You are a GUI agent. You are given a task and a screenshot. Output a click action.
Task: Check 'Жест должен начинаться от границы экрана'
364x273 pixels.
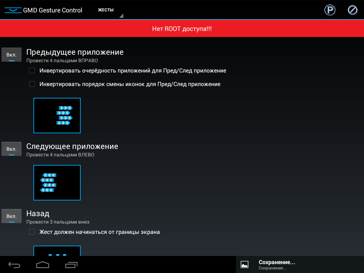(32, 232)
